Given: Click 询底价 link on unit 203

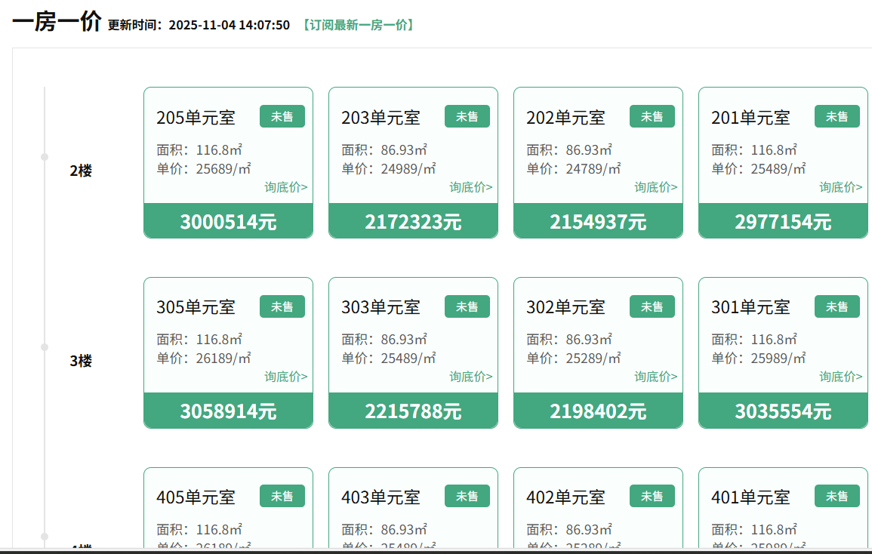Looking at the screenshot, I should (471, 187).
